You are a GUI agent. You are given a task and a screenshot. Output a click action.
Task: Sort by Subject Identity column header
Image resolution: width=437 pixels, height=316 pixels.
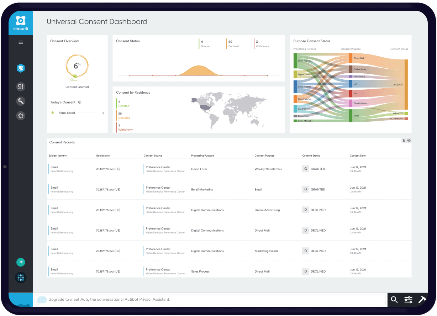coord(58,156)
